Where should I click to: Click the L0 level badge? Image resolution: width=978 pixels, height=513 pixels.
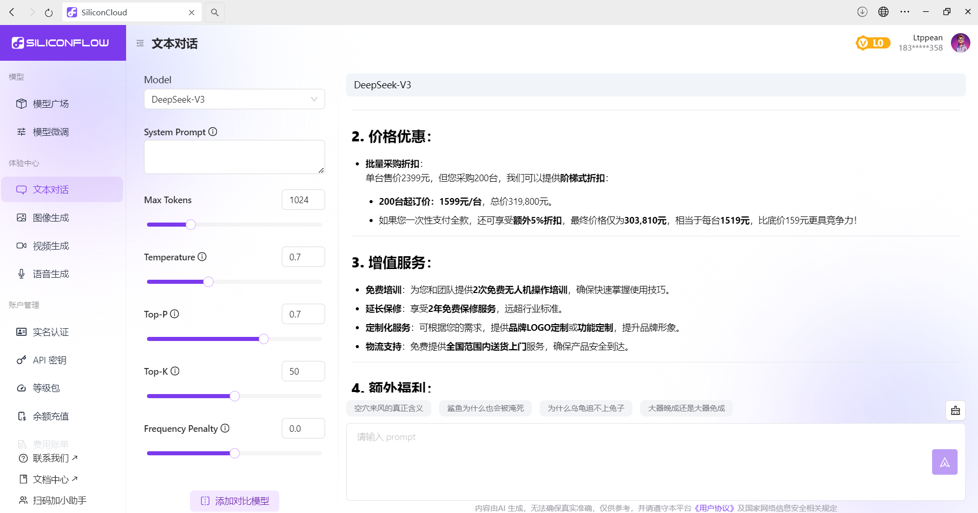(x=873, y=43)
